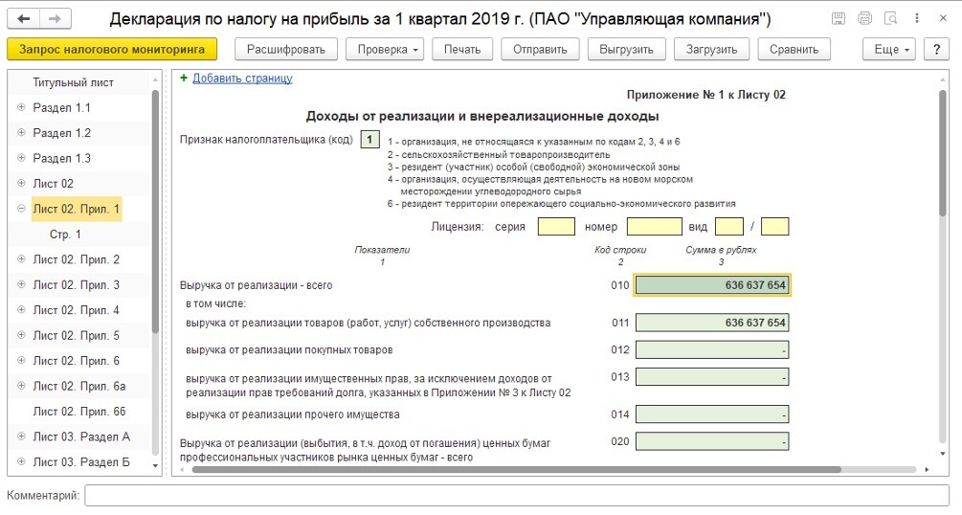Click the question mark help button
Viewport: 962px width, 515px height.
coord(935,50)
